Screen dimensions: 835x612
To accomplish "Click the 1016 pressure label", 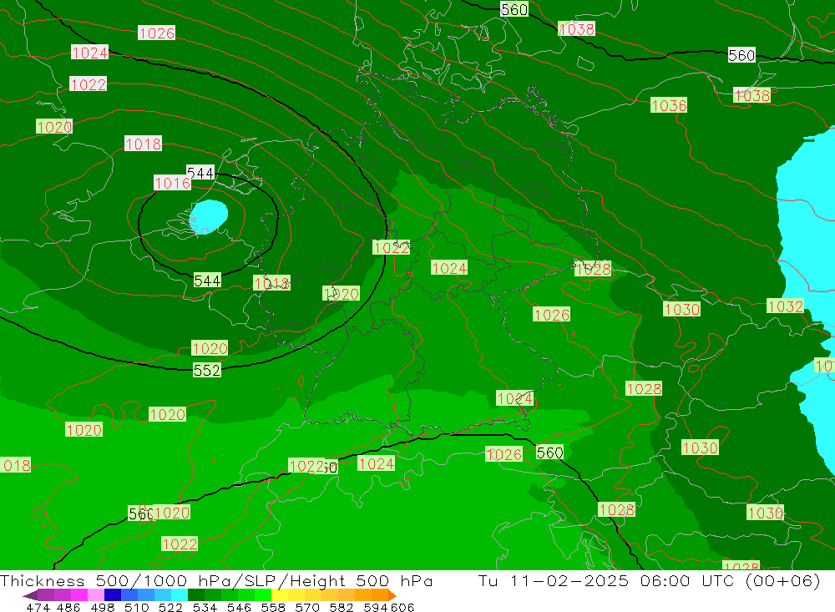I will pyautogui.click(x=173, y=183).
